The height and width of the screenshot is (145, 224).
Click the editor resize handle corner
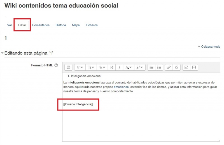point(219,141)
